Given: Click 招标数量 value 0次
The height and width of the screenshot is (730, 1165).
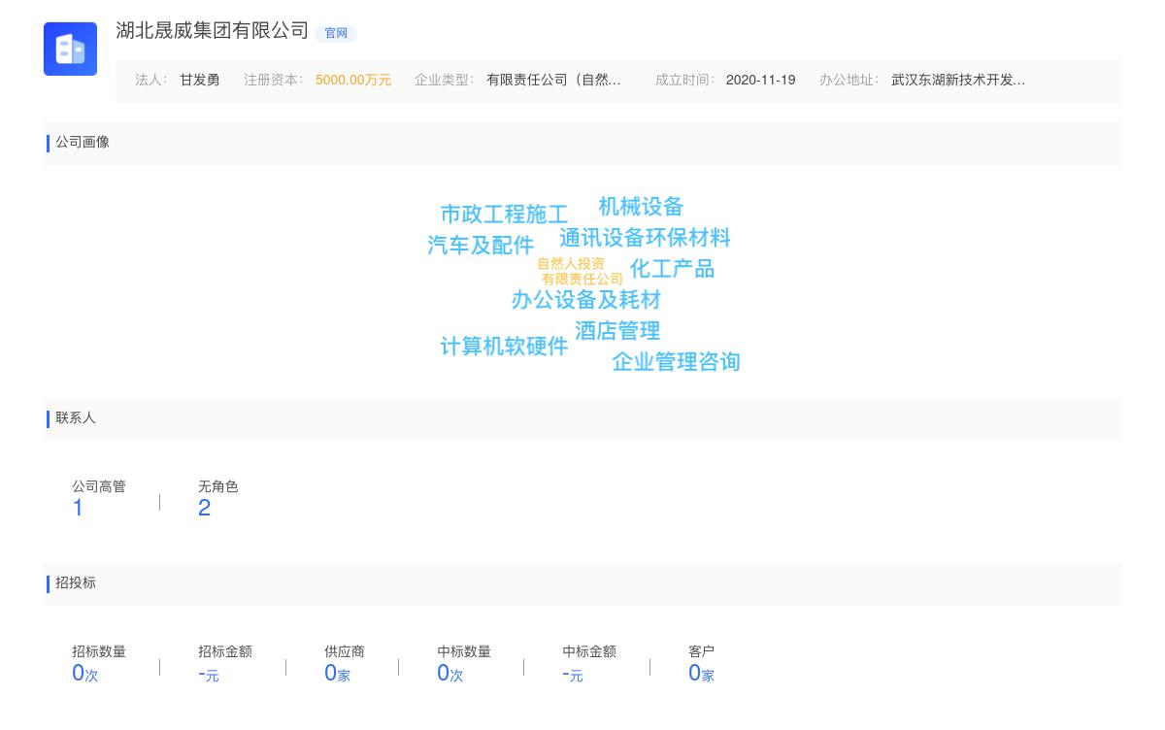Looking at the screenshot, I should coord(85,673).
